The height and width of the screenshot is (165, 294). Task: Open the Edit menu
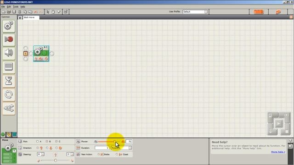tap(9, 7)
